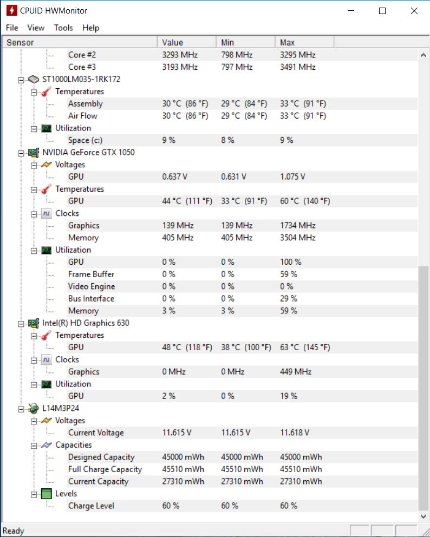
Task: Click the green Levels icon
Action: pyautogui.click(x=47, y=494)
